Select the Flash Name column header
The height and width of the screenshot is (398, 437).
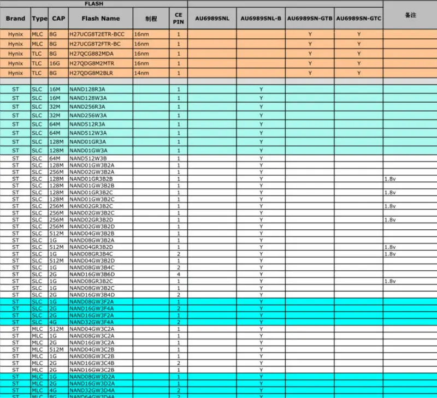click(101, 19)
